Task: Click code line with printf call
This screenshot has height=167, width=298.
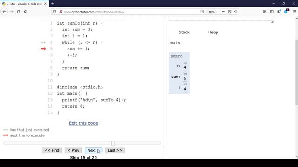Action: pyautogui.click(x=94, y=100)
